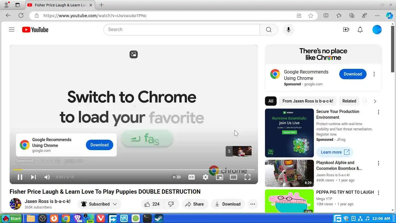396x223 pixels.
Task: Start voice search with the microphone
Action: click(x=288, y=30)
